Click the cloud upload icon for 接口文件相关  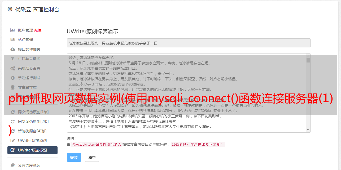coord(12,49)
